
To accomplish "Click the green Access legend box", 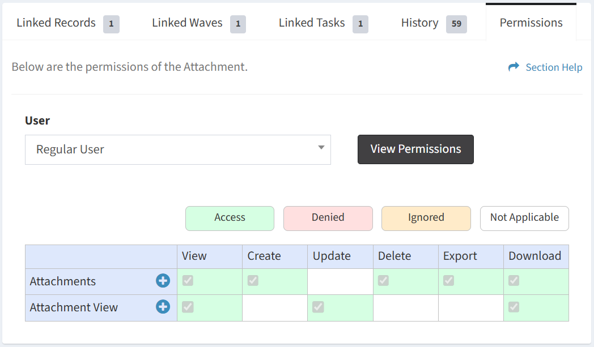I will (230, 219).
